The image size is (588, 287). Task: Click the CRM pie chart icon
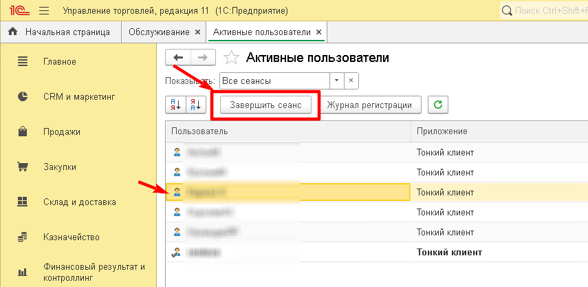pyautogui.click(x=23, y=96)
